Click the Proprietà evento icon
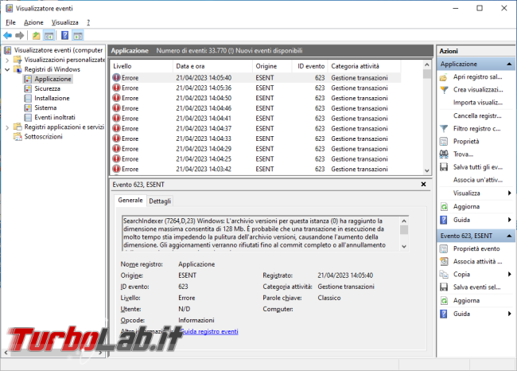 pyautogui.click(x=444, y=249)
